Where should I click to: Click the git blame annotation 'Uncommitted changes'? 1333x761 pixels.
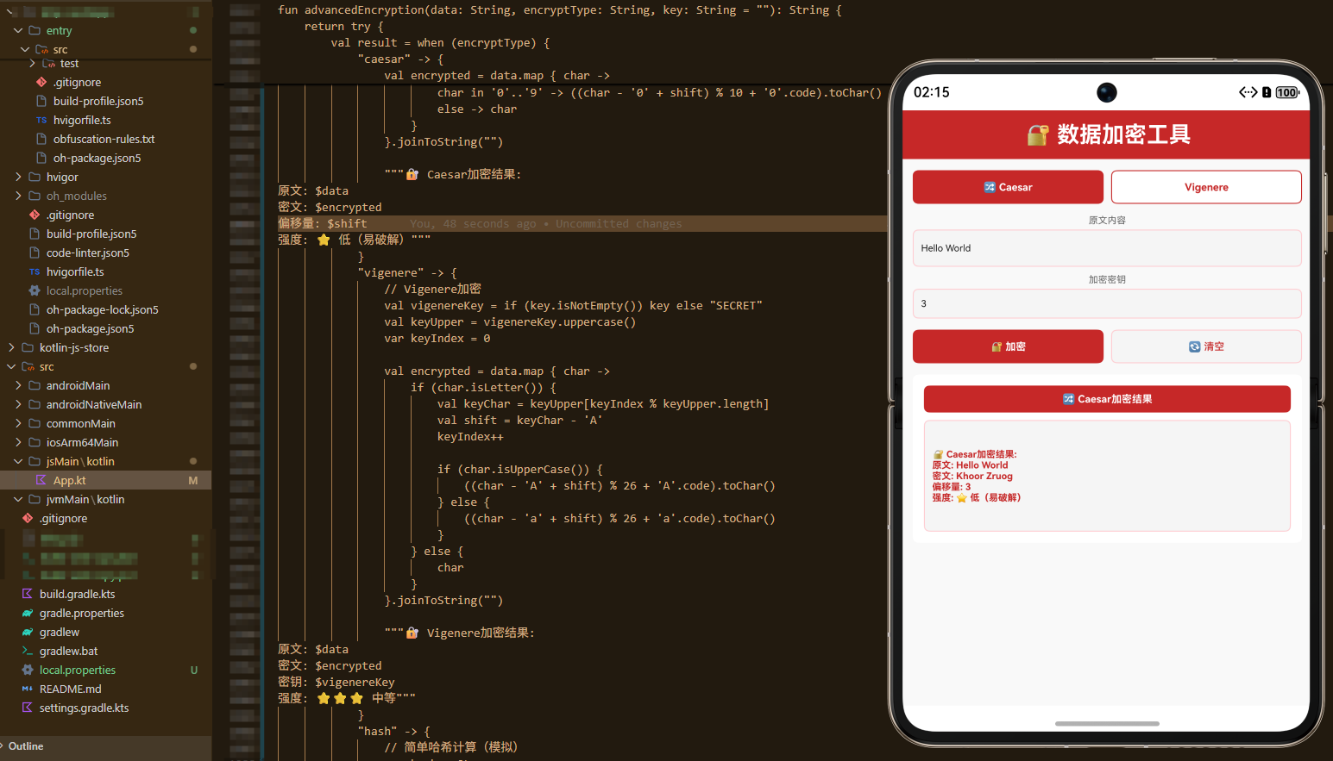click(619, 224)
